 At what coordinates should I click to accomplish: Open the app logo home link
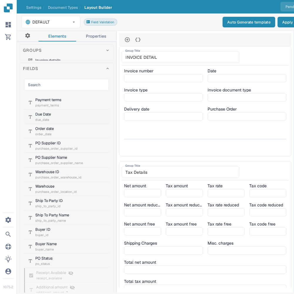tap(8, 8)
